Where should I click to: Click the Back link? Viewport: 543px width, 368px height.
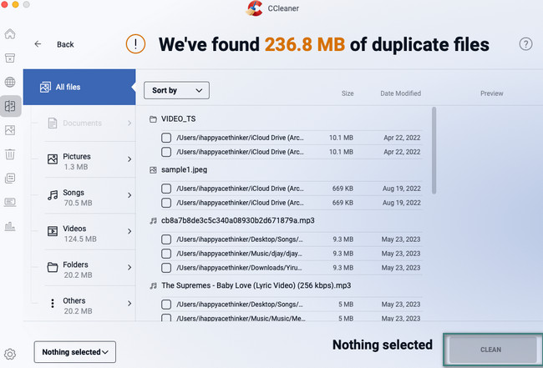[x=65, y=44]
